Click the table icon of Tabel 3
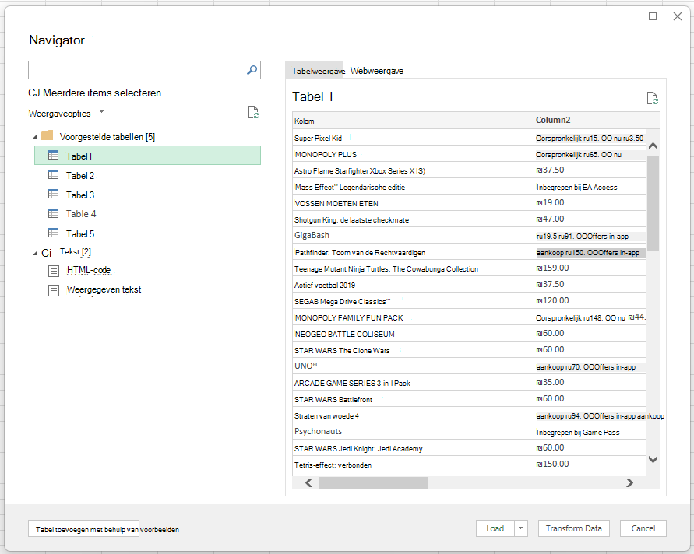694x554 pixels. (53, 194)
